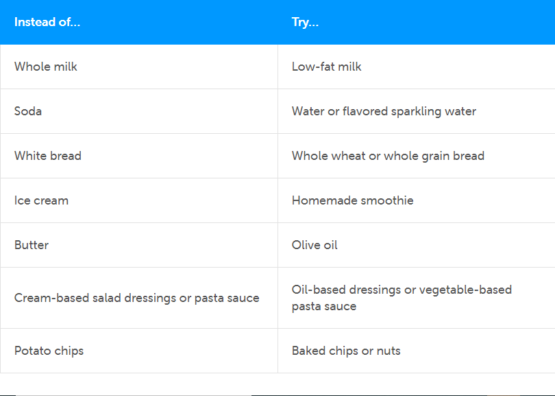555x396 pixels.
Task: Click 'Whole wheat or whole grain bread'
Action: (388, 156)
